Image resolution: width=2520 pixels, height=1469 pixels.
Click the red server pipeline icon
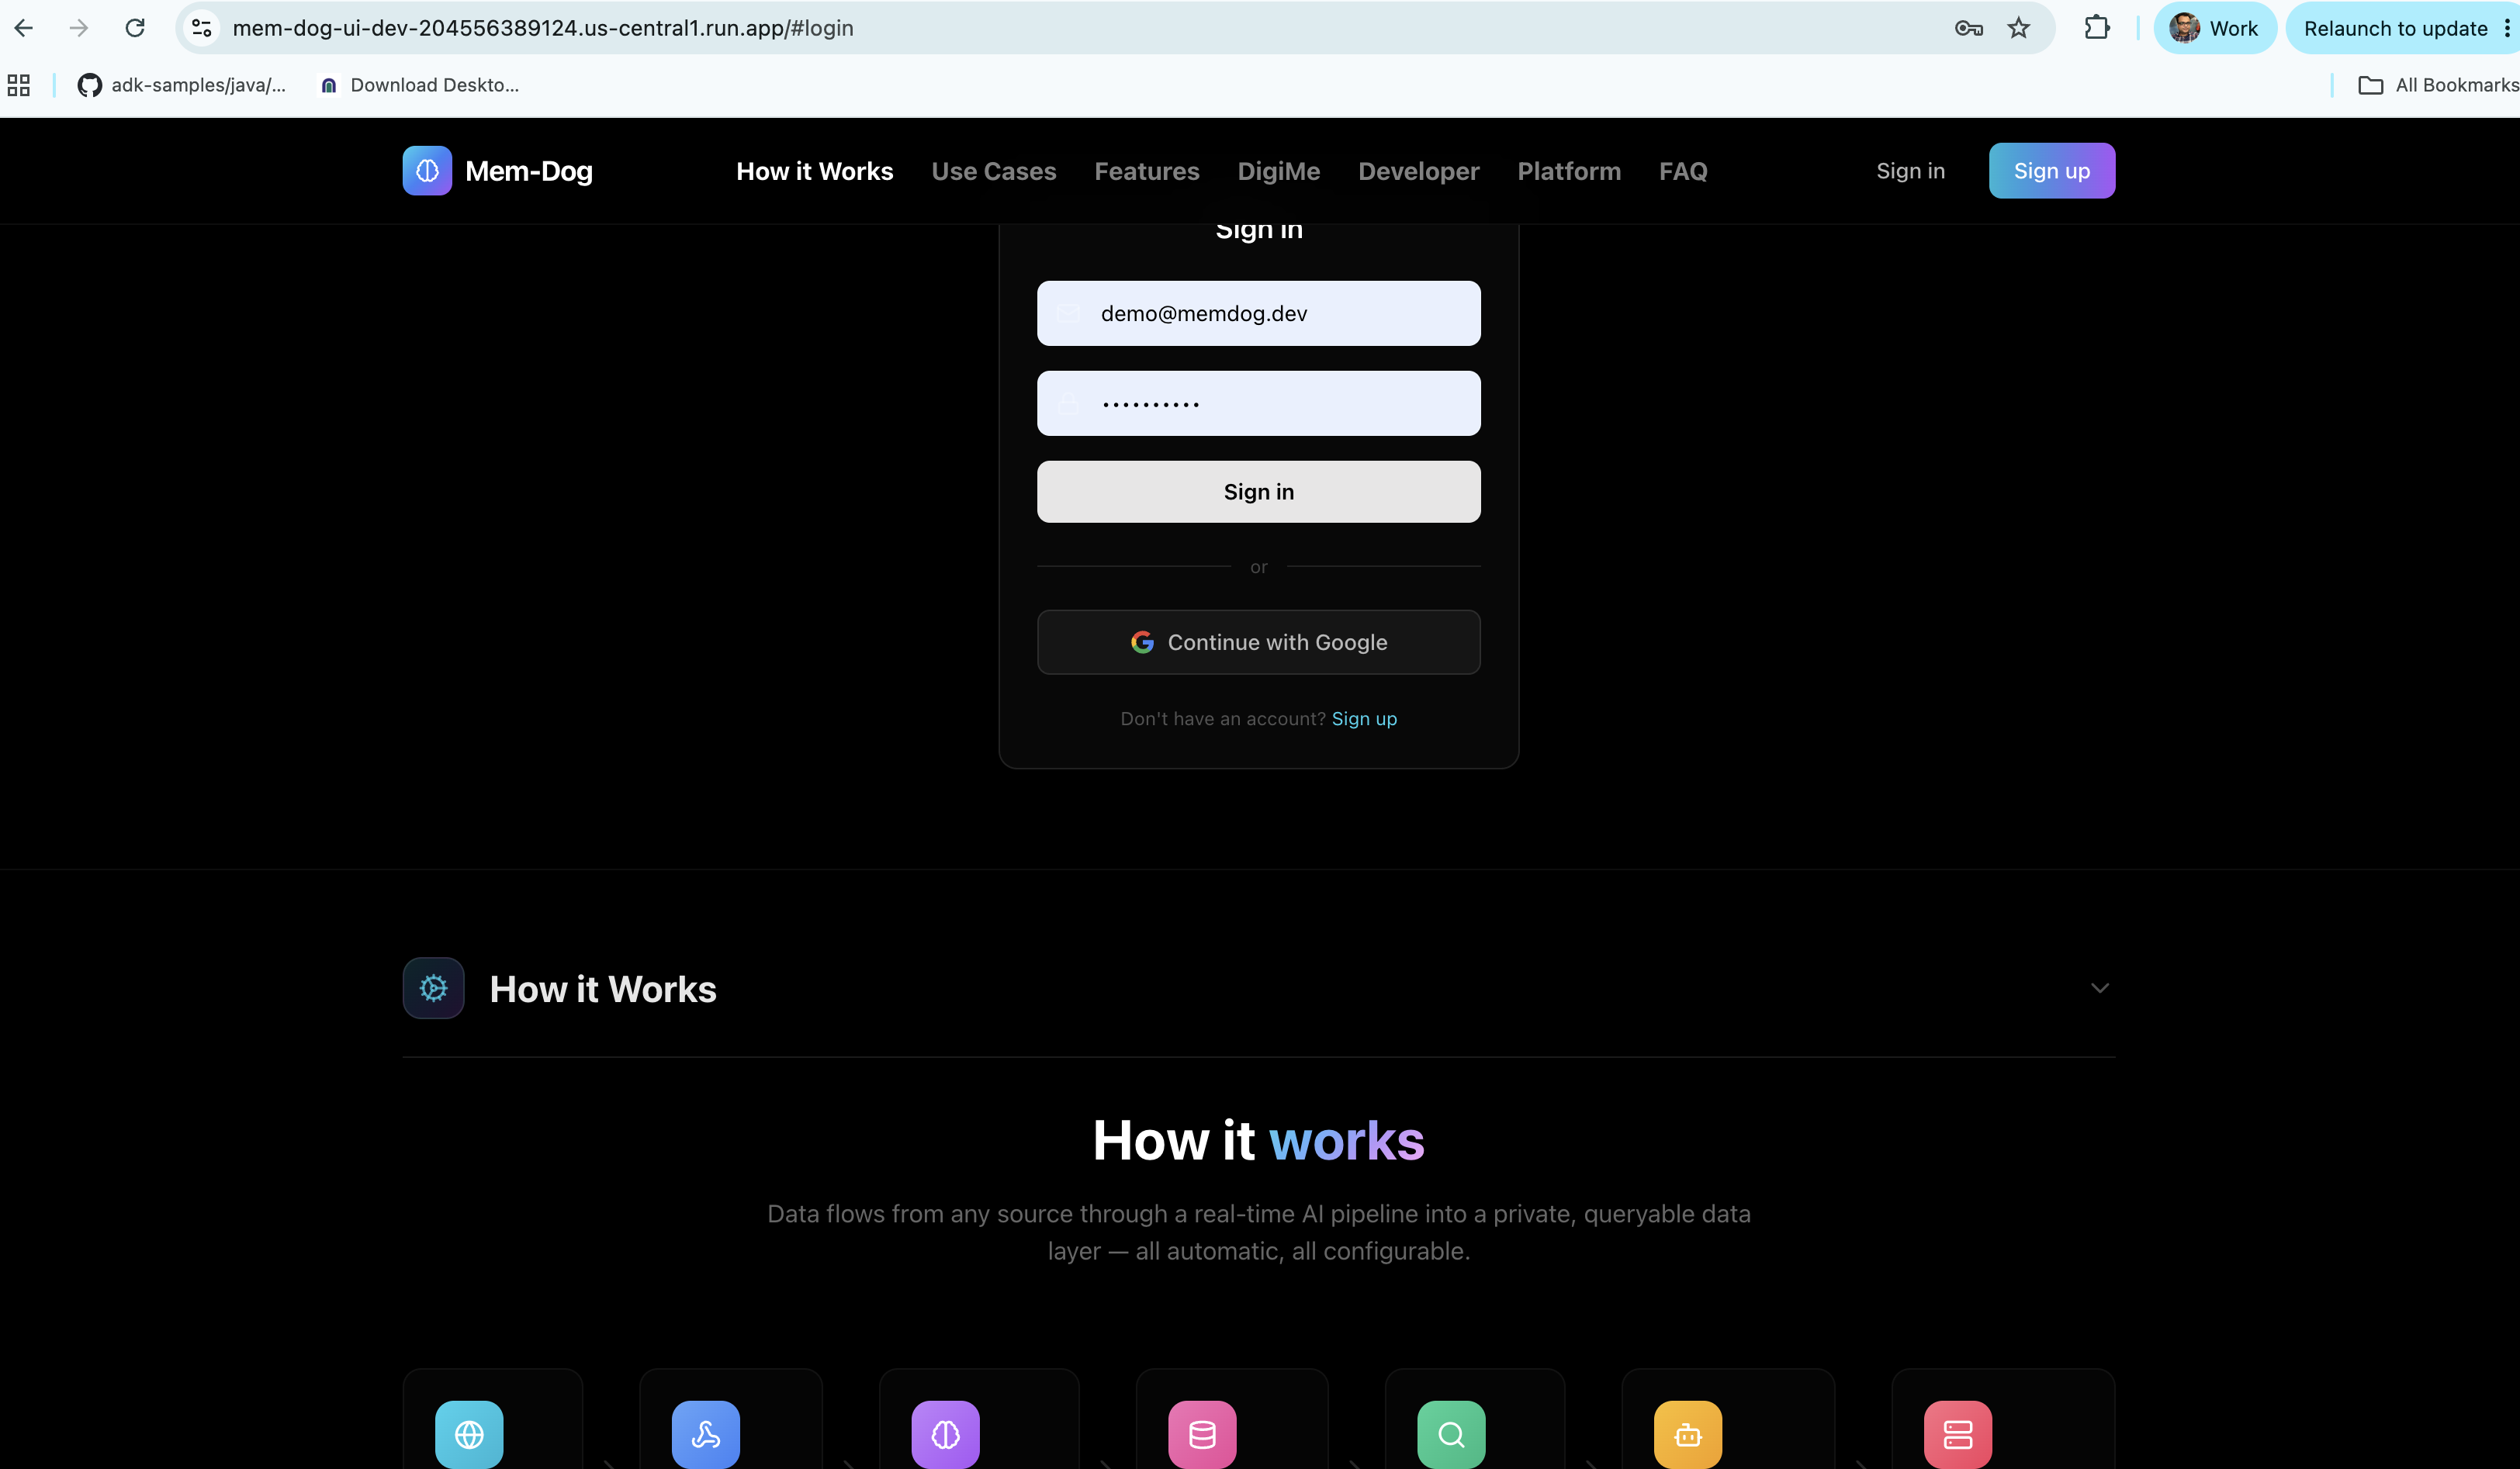1958,1434
